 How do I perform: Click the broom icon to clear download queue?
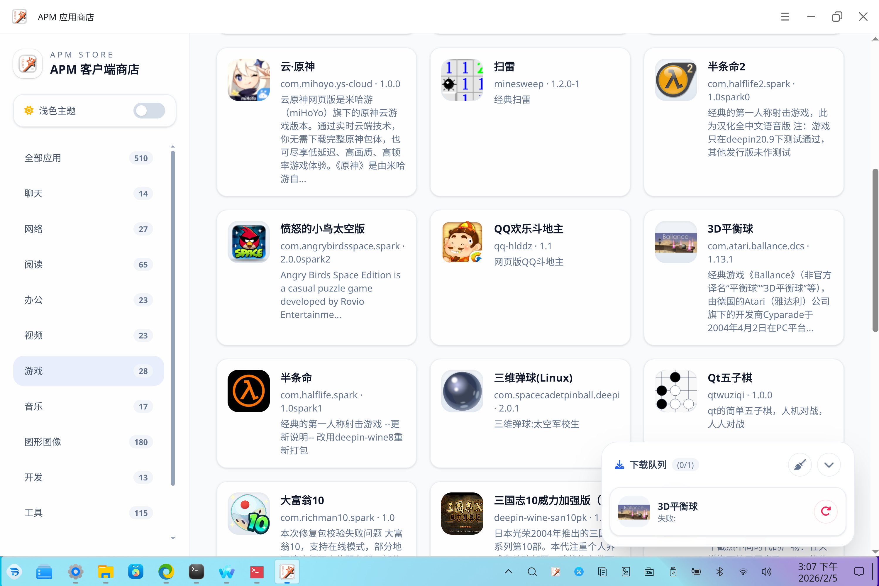tap(800, 465)
